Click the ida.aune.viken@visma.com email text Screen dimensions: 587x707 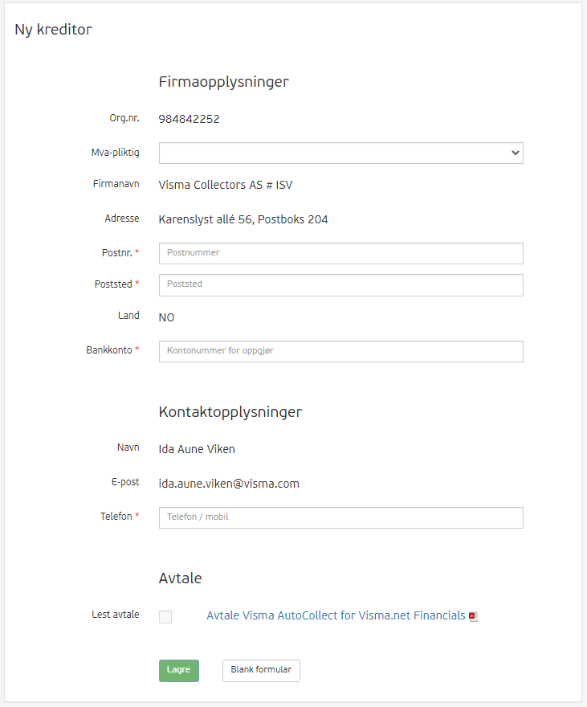[229, 484]
